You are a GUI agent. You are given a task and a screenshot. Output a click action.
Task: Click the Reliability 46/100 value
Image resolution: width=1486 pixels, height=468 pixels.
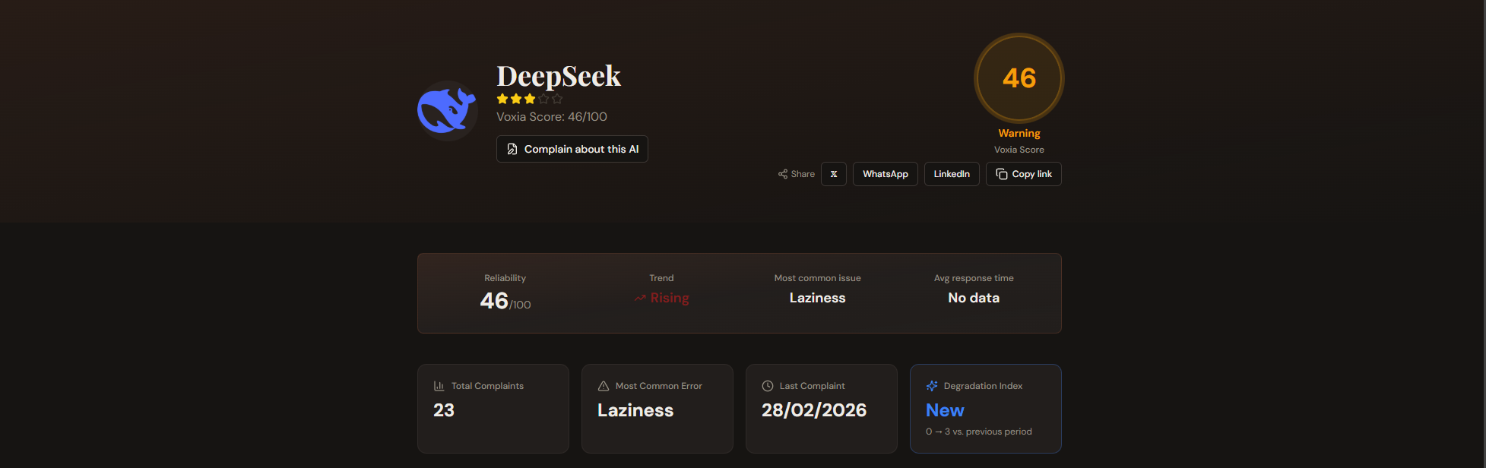505,301
